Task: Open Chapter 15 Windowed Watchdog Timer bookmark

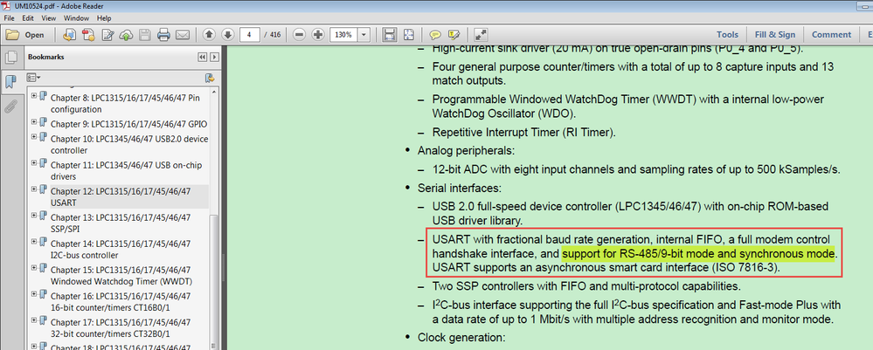Action: pyautogui.click(x=121, y=276)
